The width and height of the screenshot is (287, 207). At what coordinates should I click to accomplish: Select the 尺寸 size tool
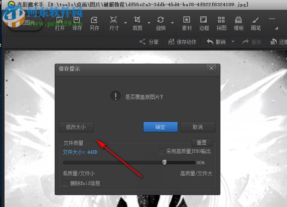[113, 23]
